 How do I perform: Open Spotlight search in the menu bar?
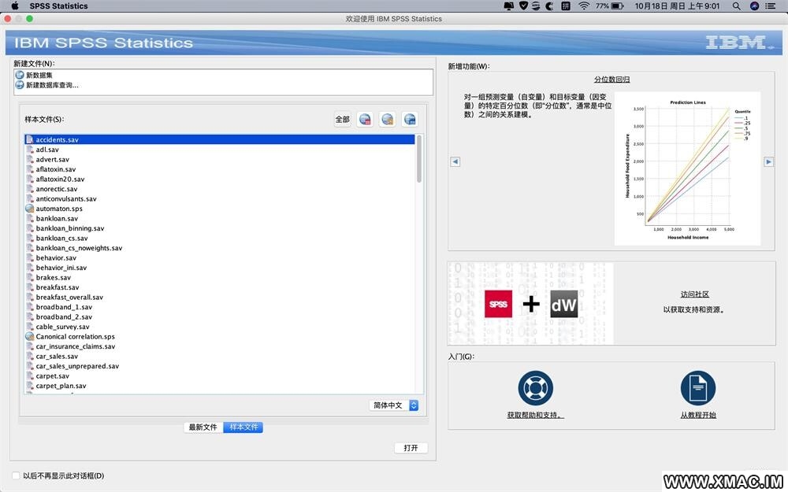[736, 6]
